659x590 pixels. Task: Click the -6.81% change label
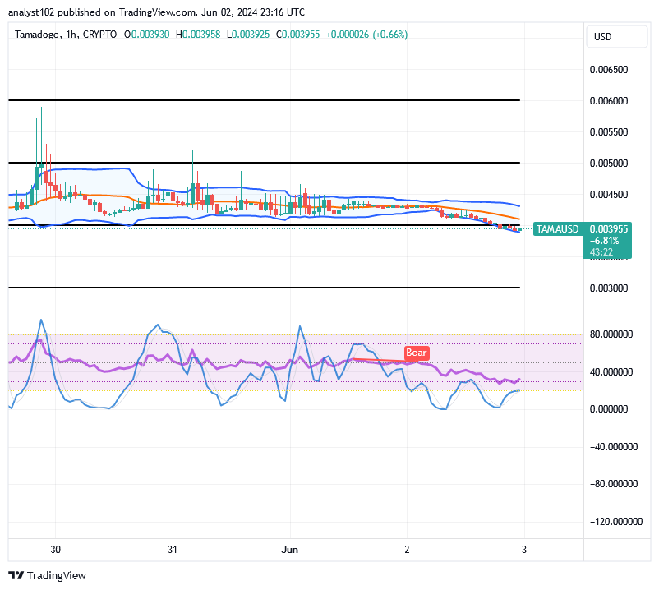point(604,241)
